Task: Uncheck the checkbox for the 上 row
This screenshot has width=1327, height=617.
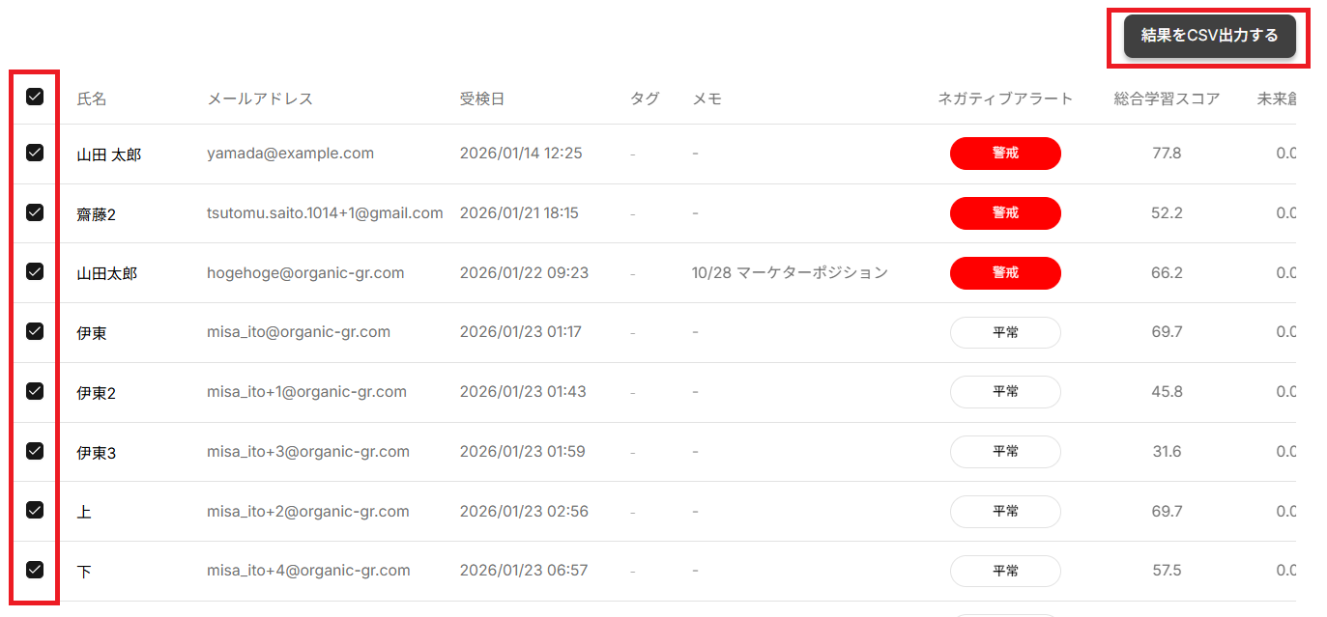Action: tap(35, 511)
